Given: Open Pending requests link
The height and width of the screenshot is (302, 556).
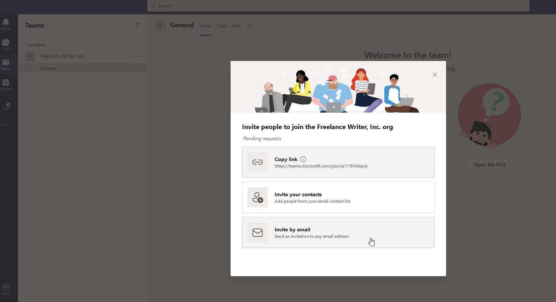Looking at the screenshot, I should pos(262,138).
